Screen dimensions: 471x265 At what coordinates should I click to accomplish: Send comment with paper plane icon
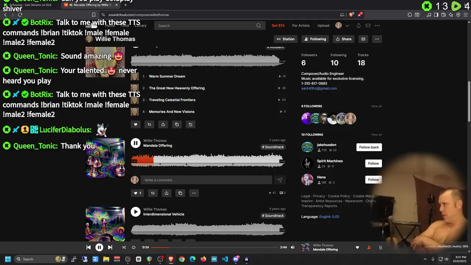tap(280, 180)
